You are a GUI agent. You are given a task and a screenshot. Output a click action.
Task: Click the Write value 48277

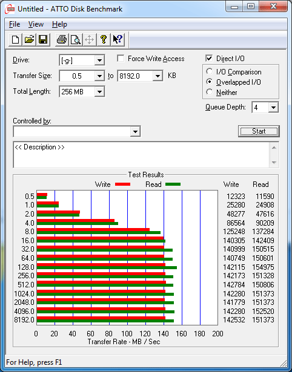(236, 214)
